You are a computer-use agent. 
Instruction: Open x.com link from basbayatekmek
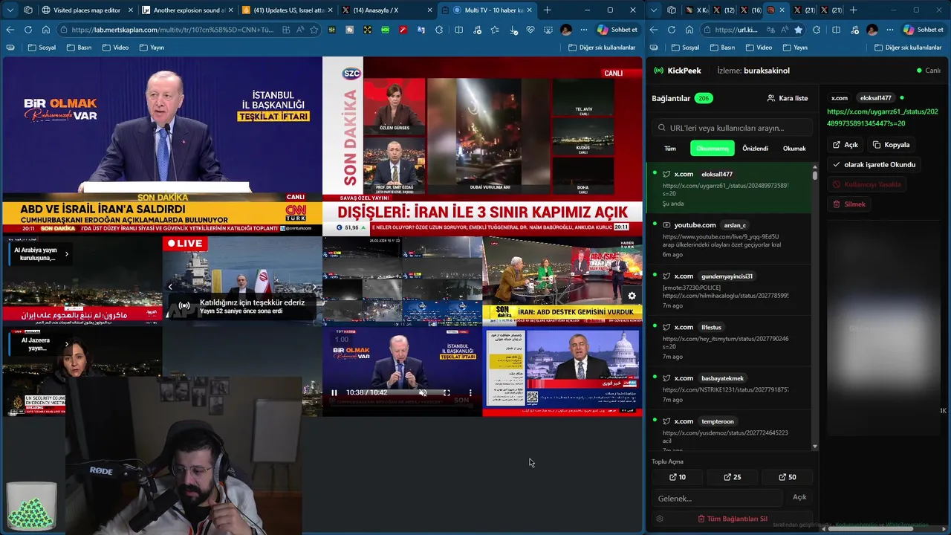(729, 389)
